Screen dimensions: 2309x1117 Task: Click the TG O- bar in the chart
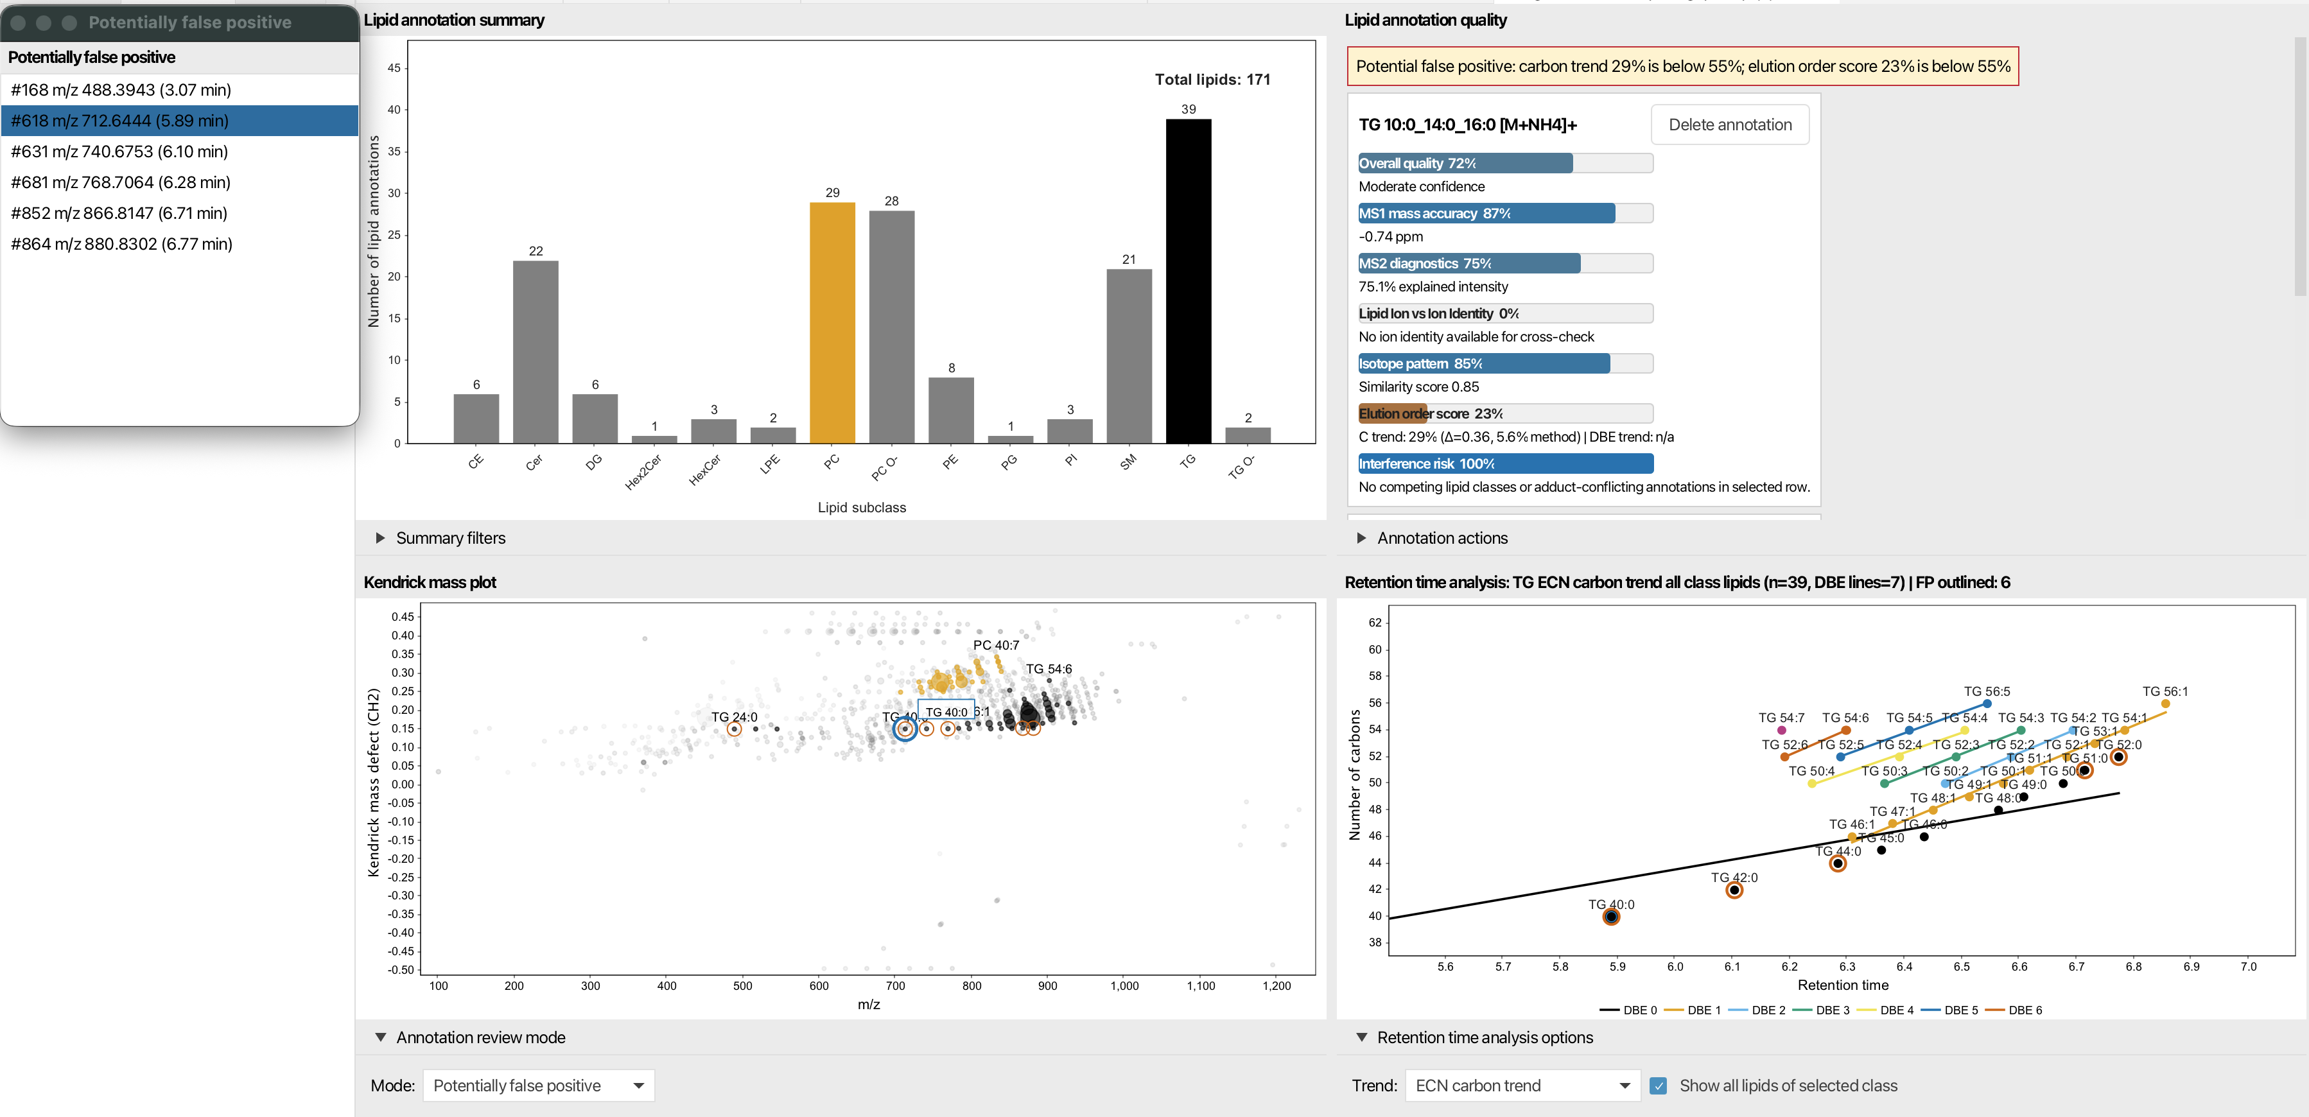(x=1248, y=435)
